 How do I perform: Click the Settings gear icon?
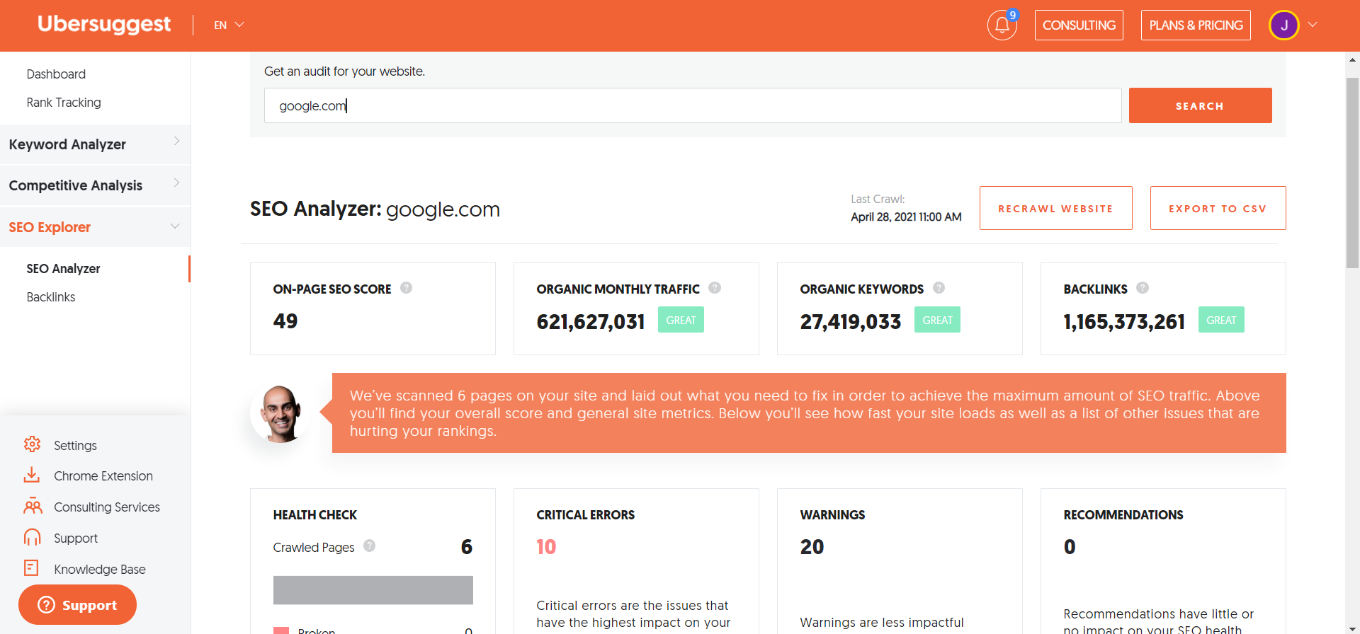click(x=32, y=444)
